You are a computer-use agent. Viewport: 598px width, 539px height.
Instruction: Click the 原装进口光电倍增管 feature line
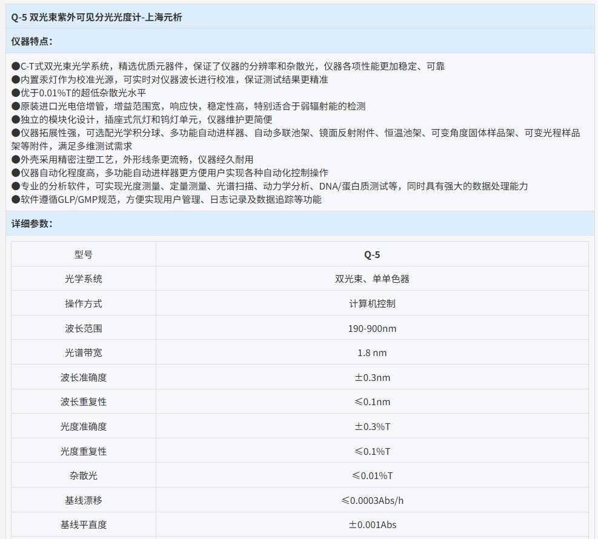click(x=188, y=106)
